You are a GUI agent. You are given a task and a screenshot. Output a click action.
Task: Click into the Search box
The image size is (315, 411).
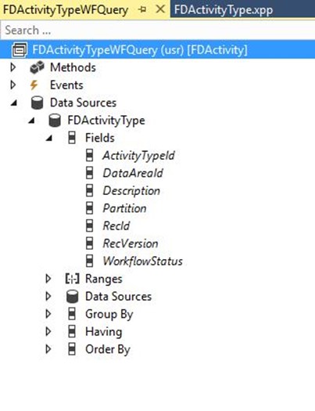(158, 31)
